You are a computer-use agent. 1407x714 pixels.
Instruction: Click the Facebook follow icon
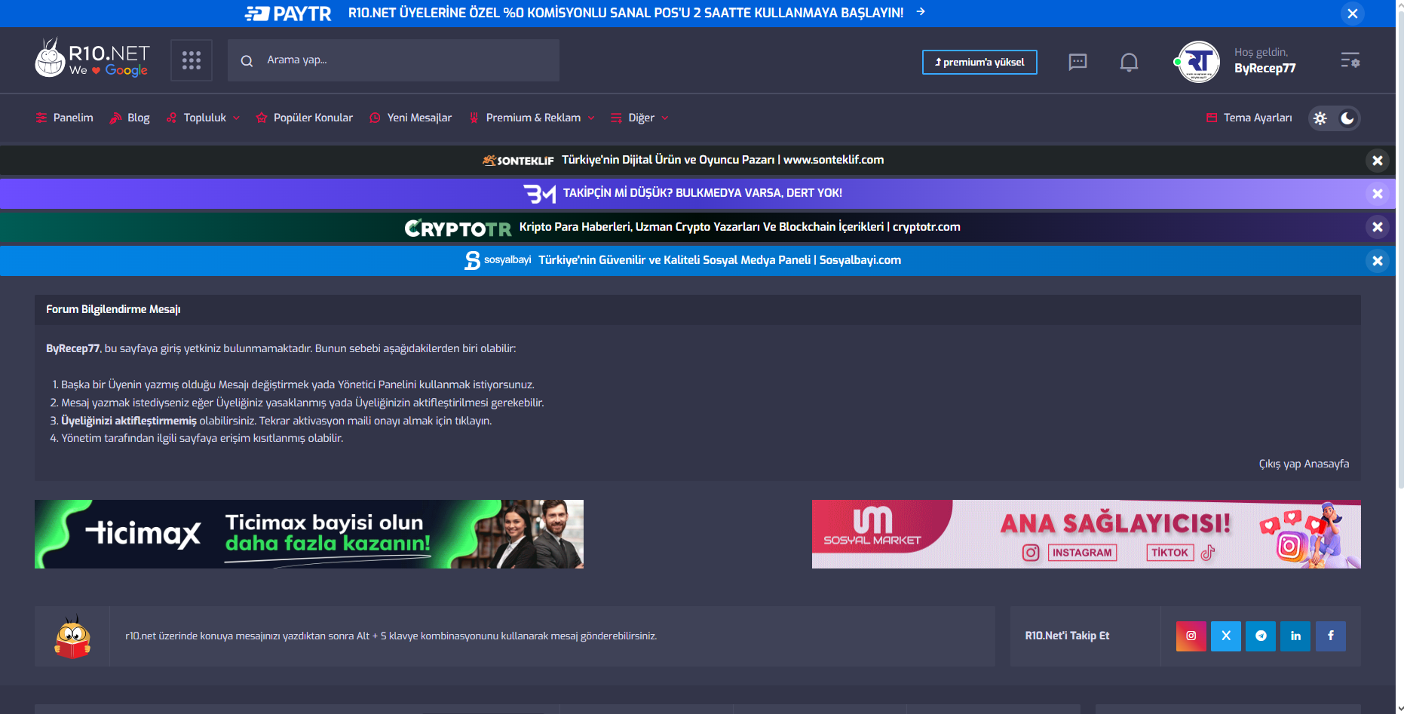tap(1331, 636)
